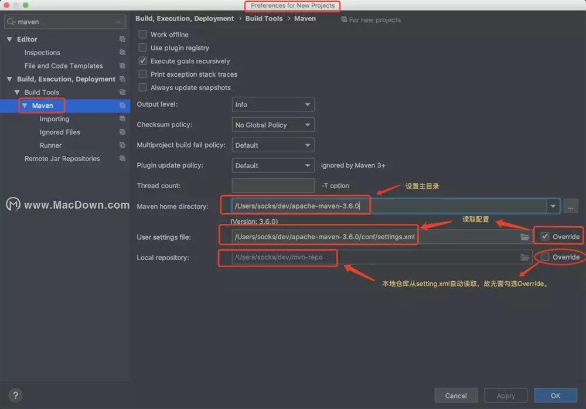Click the Cancel button

[455, 396]
